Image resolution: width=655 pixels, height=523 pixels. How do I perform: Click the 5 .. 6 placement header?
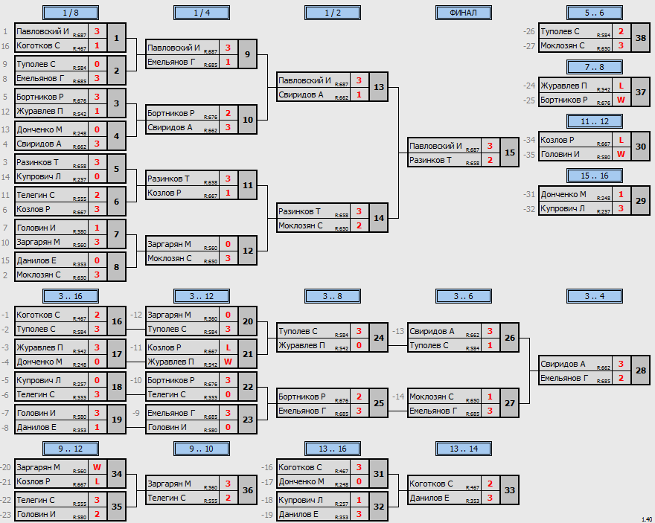click(x=595, y=13)
